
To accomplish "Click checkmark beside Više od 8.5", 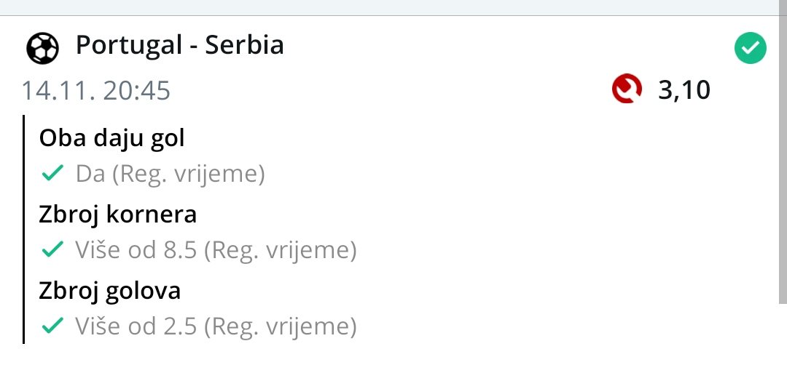I will [52, 250].
